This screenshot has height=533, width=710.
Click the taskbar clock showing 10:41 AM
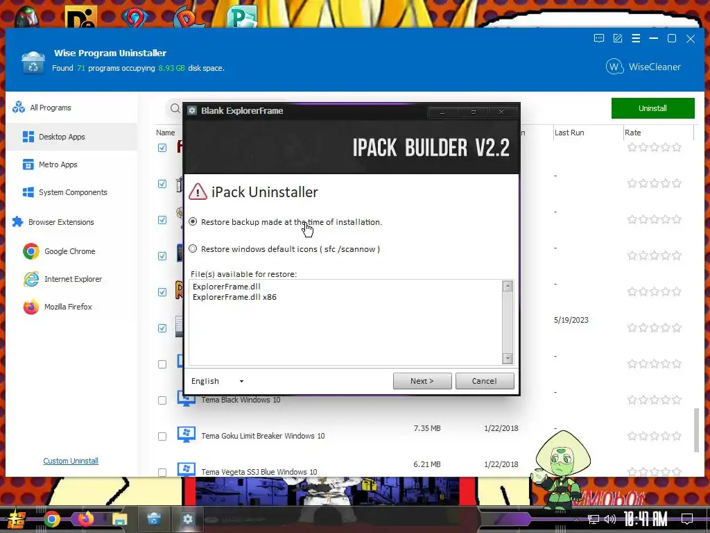[x=646, y=519]
